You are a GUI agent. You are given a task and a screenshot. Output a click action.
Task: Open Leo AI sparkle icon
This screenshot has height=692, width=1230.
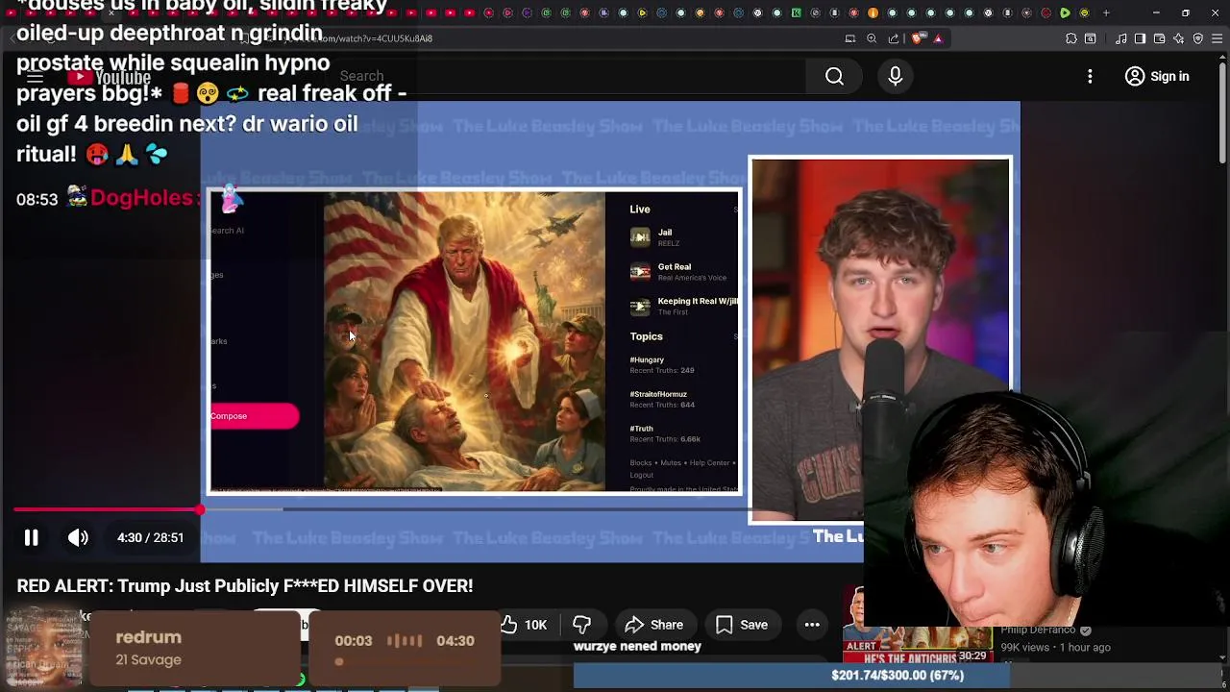[1178, 38]
